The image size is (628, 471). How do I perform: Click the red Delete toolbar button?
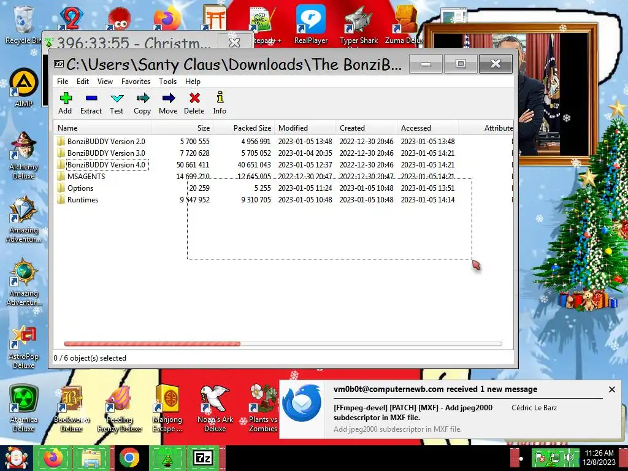(194, 103)
